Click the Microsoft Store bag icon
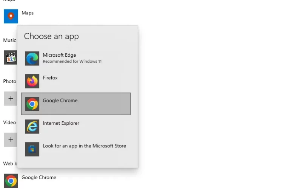This screenshot has height=189, width=302. click(x=32, y=149)
